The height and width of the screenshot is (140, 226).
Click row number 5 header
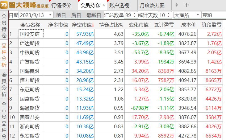[14, 71]
